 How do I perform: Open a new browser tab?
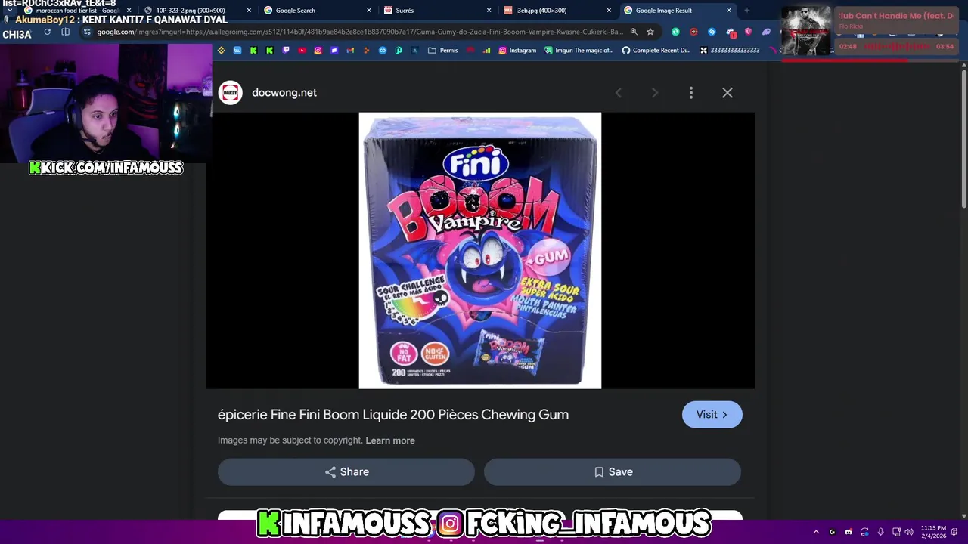pyautogui.click(x=746, y=11)
